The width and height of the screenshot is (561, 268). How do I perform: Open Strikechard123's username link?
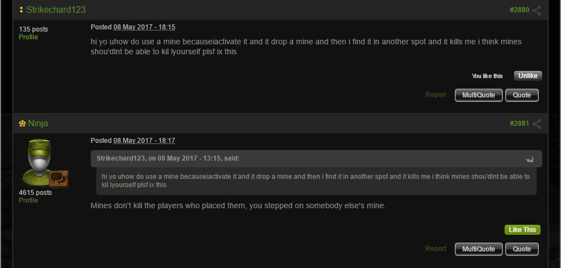pos(56,10)
